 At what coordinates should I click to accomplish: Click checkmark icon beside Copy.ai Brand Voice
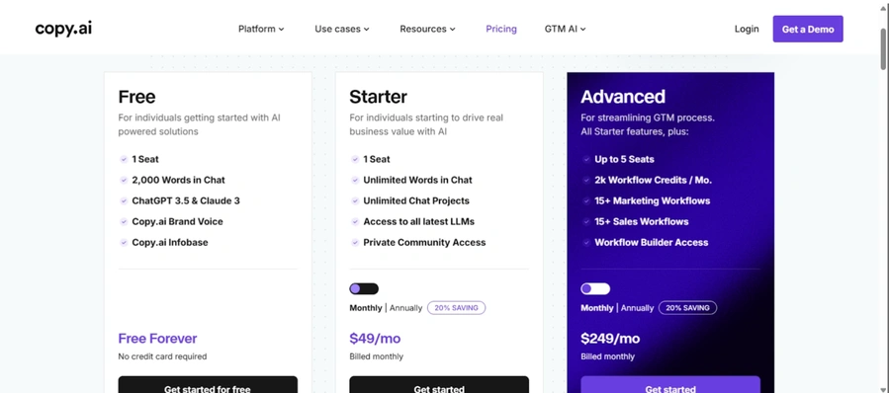click(x=124, y=221)
